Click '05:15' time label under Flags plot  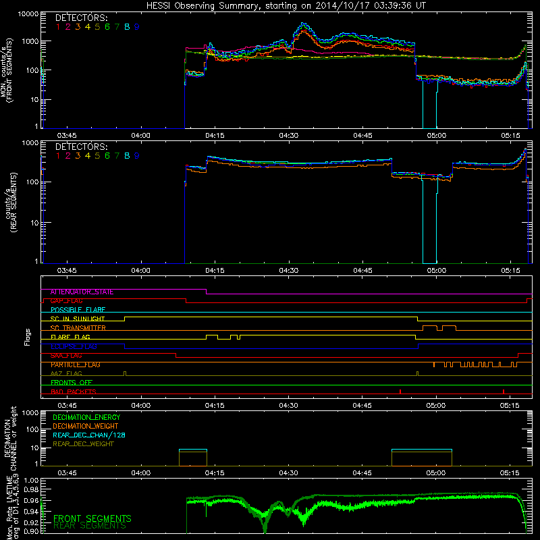pyautogui.click(x=510, y=406)
